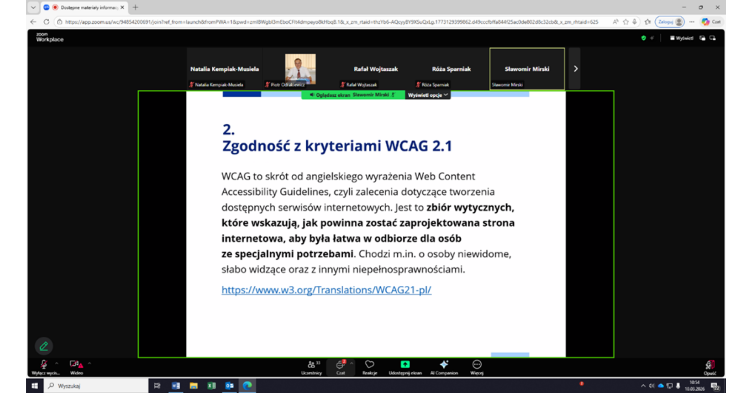Expand the Wyświetl opcje dropdown

[428, 95]
